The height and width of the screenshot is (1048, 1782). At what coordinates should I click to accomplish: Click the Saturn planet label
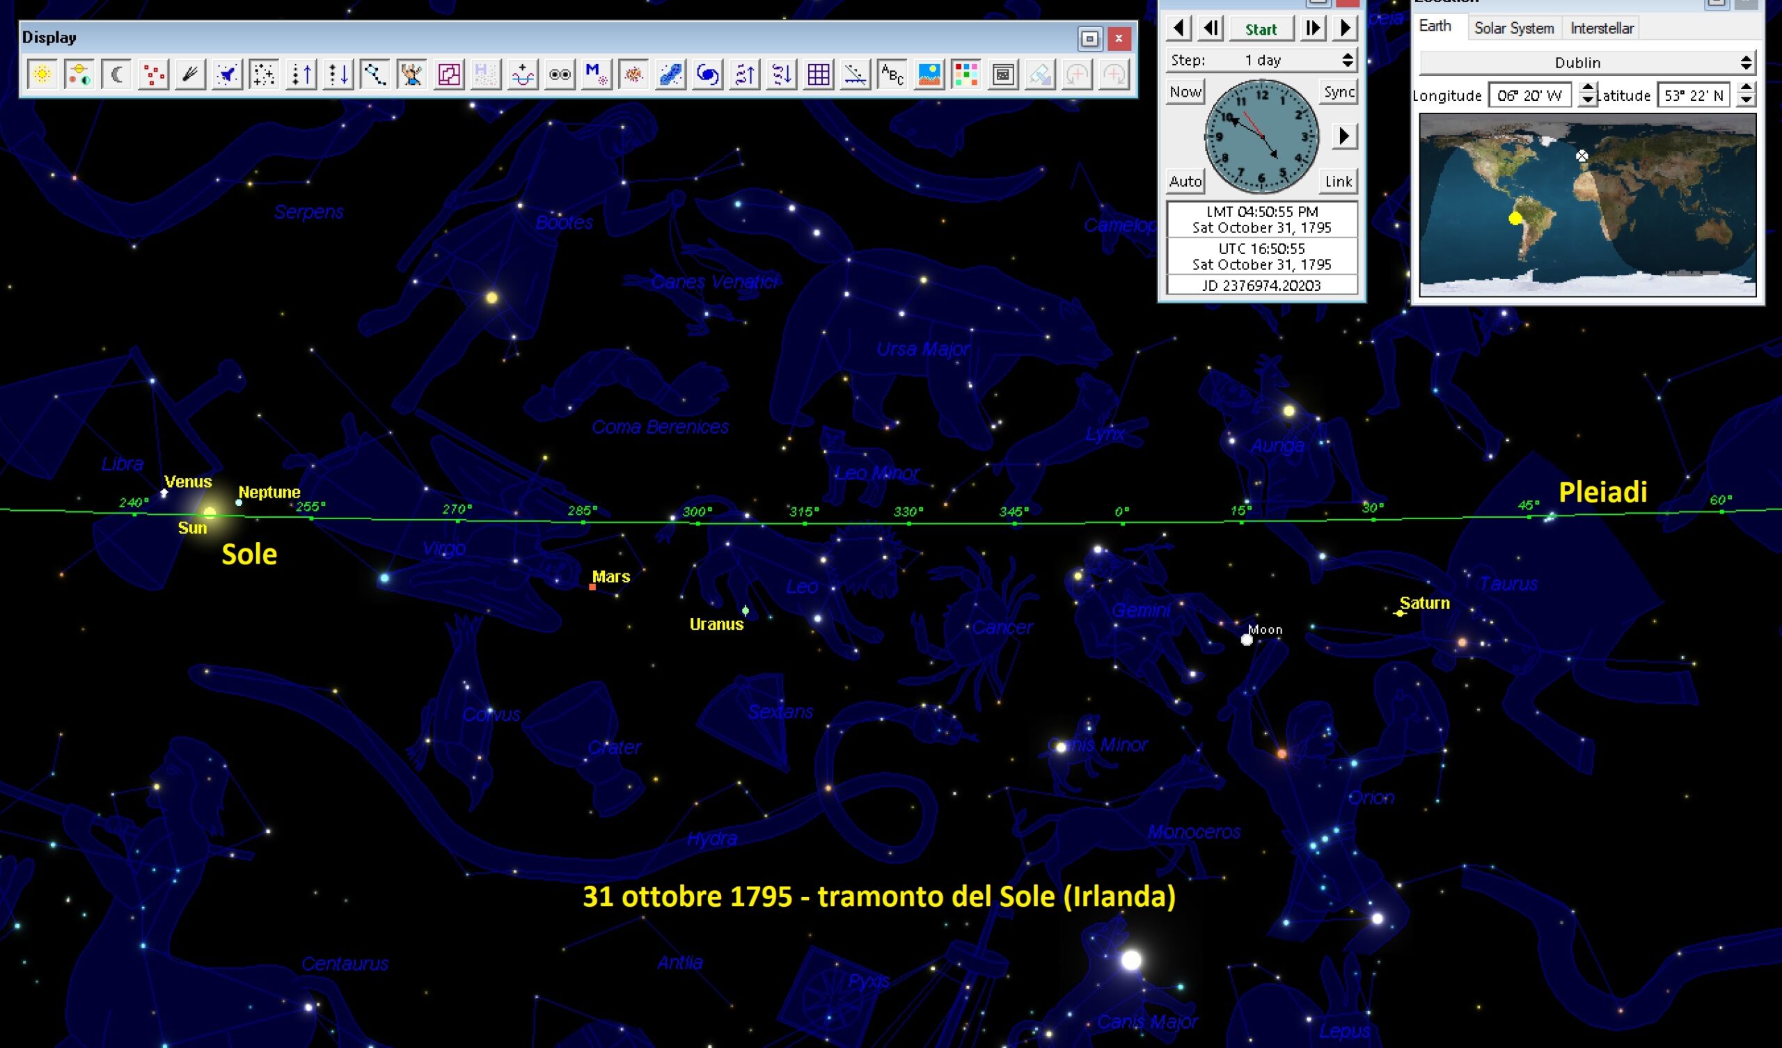point(1425,603)
